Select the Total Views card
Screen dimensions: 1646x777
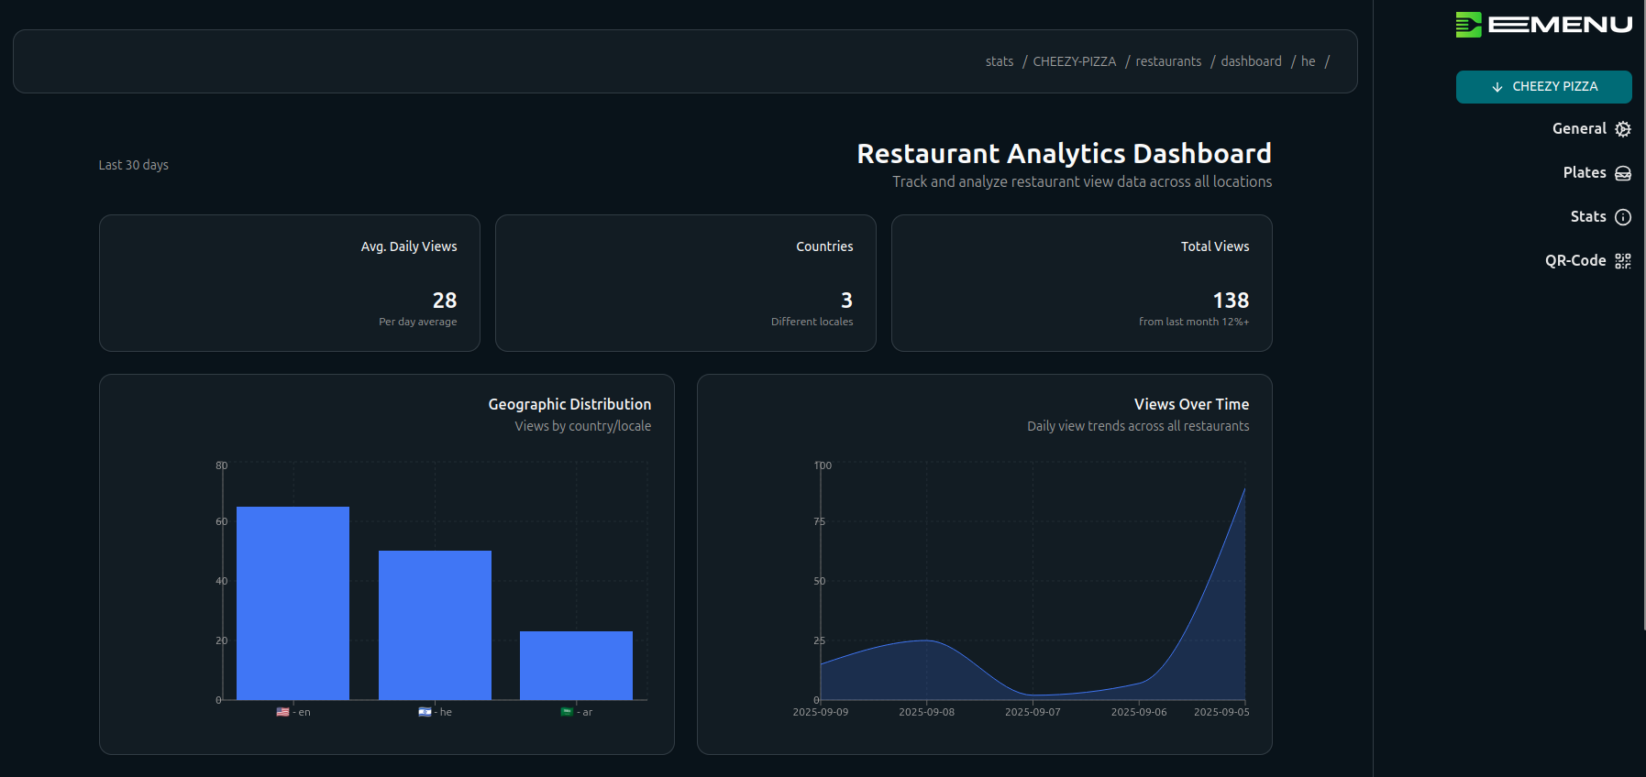1081,283
